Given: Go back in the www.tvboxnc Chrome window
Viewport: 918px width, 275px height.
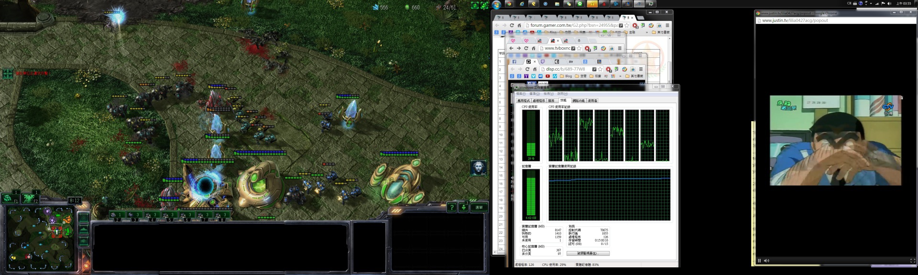Looking at the screenshot, I should click(511, 48).
